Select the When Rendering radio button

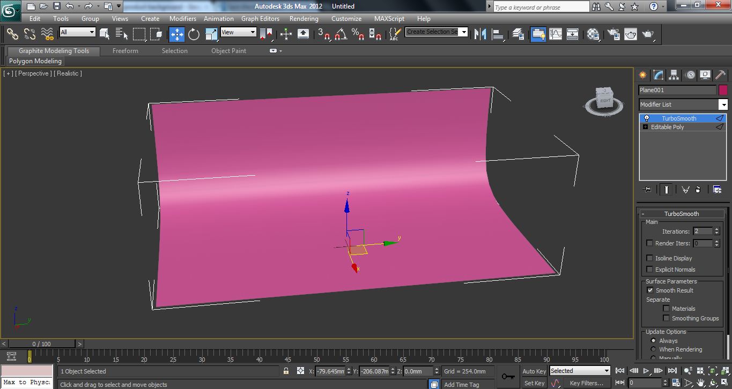point(653,349)
